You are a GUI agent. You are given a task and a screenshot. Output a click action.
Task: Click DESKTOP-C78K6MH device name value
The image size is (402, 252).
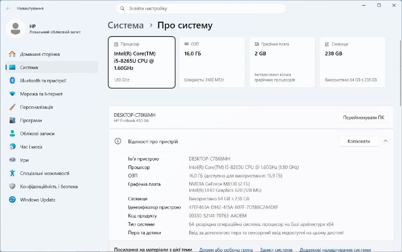(209, 159)
